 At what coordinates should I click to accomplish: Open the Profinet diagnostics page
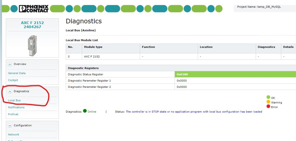tap(13, 114)
